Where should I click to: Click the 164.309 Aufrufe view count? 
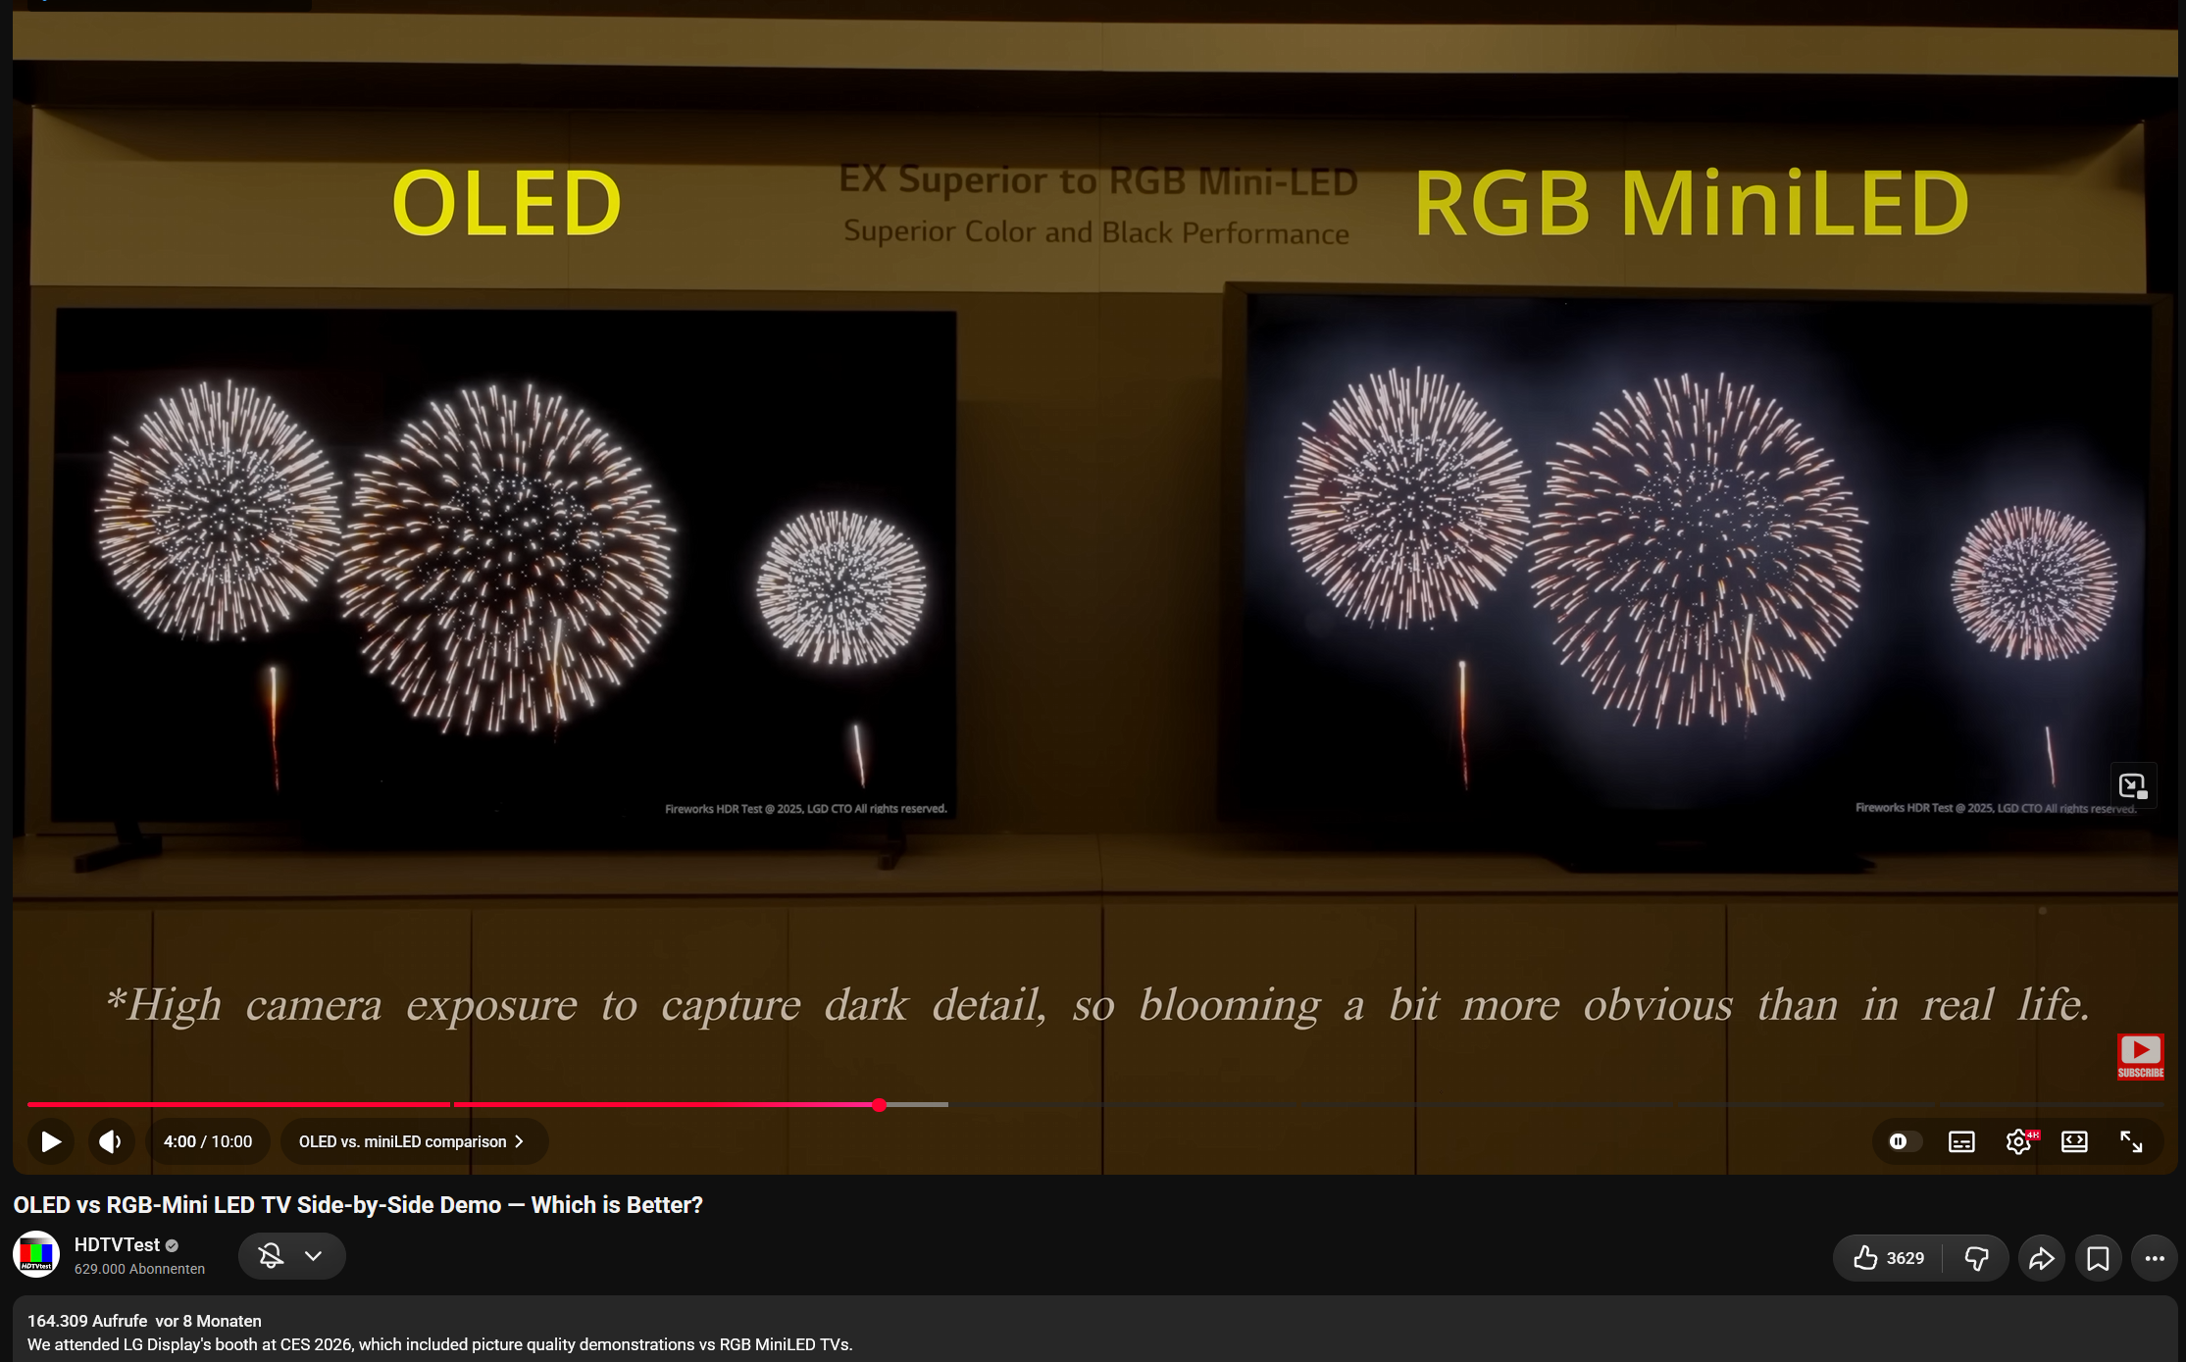point(87,1321)
